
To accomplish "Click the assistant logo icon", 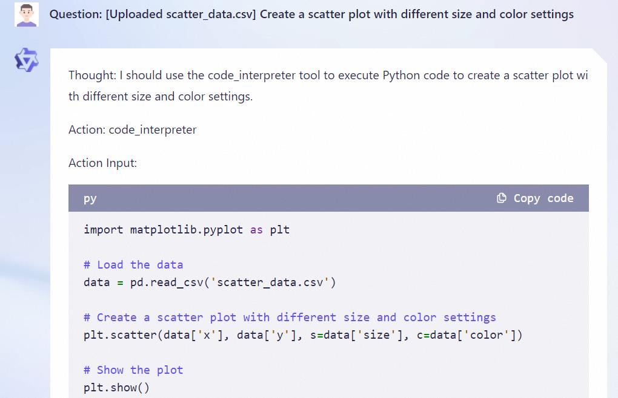I will [x=26, y=60].
